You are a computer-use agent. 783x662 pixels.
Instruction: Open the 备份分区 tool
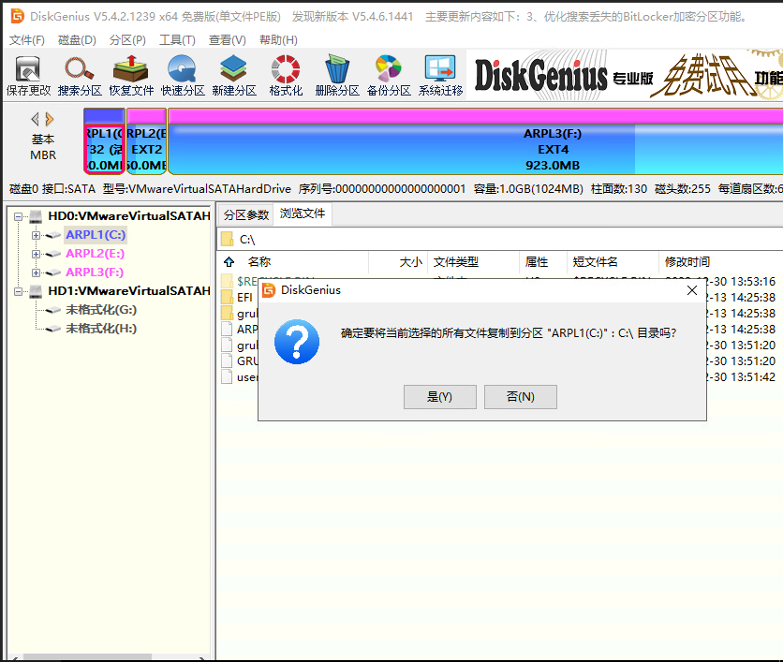click(387, 73)
